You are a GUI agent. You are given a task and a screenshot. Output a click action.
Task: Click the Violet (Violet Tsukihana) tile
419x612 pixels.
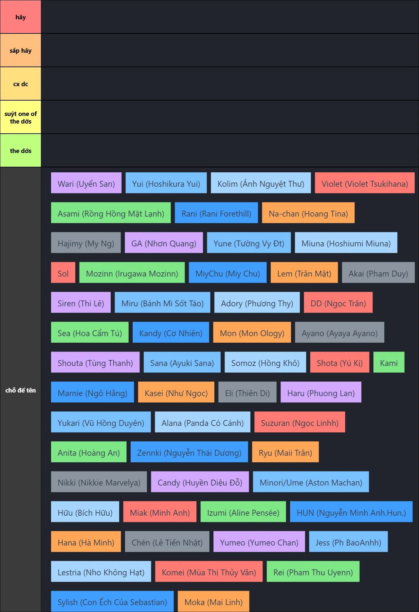(x=364, y=183)
